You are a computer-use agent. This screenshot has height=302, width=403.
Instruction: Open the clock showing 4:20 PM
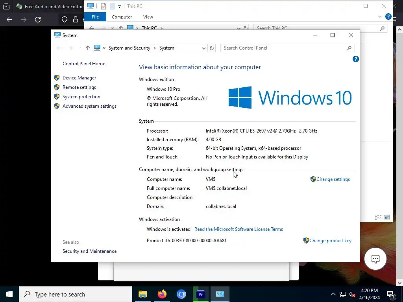click(x=369, y=294)
